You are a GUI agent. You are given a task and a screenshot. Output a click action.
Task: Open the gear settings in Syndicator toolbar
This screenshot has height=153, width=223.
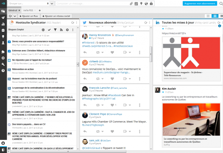click(x=67, y=30)
